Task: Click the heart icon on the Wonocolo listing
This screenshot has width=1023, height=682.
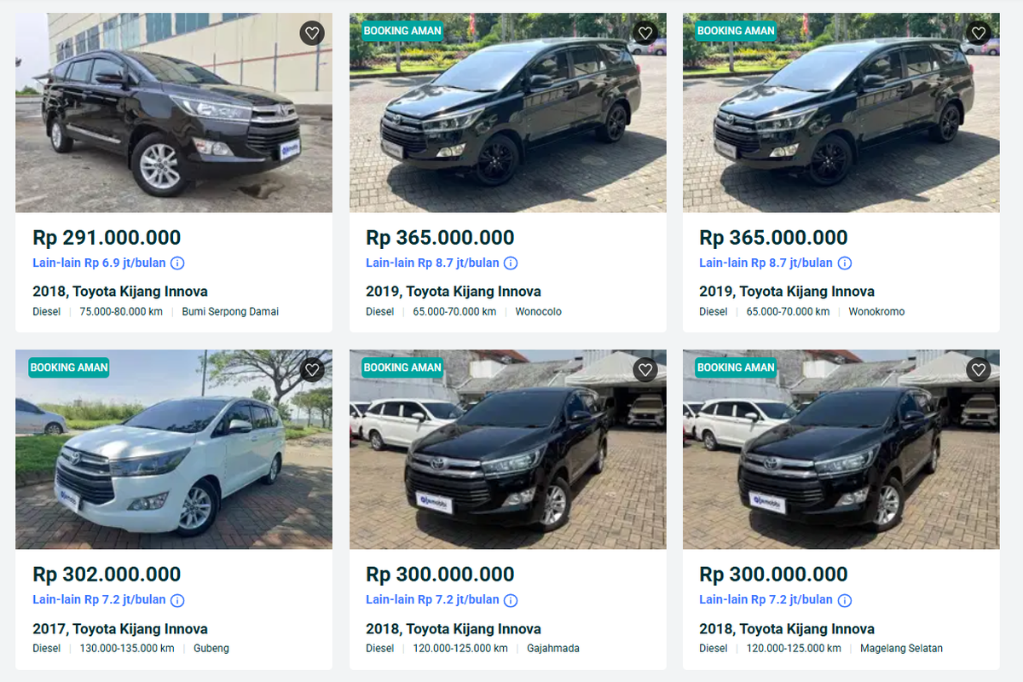Action: (644, 33)
